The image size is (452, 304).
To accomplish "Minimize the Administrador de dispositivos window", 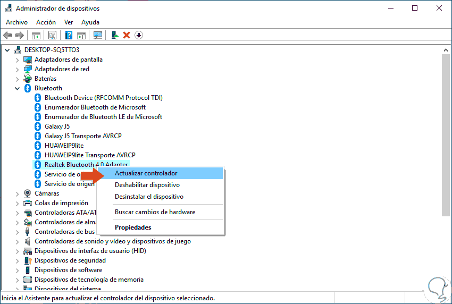I will pyautogui.click(x=391, y=8).
